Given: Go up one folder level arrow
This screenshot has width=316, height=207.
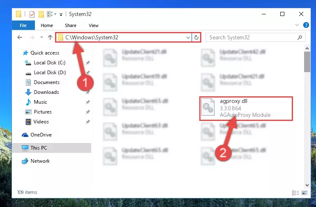Looking at the screenshot, I should click(50, 37).
